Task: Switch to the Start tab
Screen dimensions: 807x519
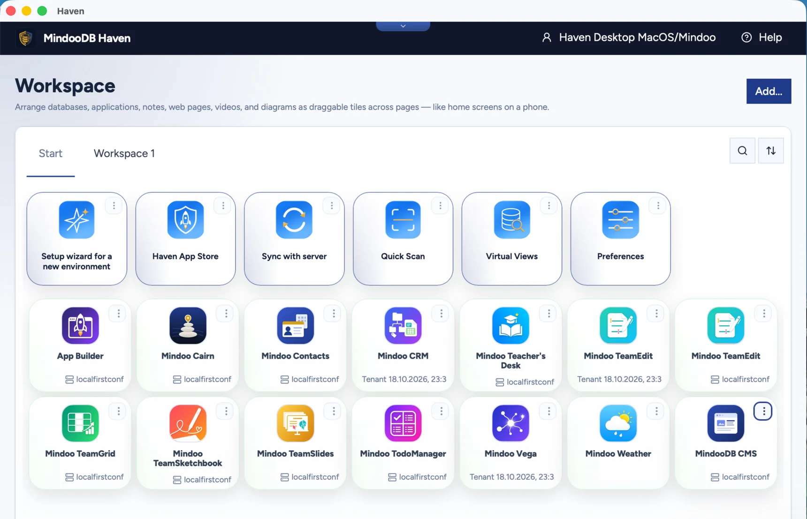Action: (51, 153)
